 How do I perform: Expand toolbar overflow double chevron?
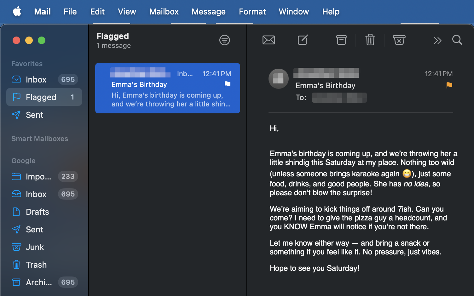[437, 40]
